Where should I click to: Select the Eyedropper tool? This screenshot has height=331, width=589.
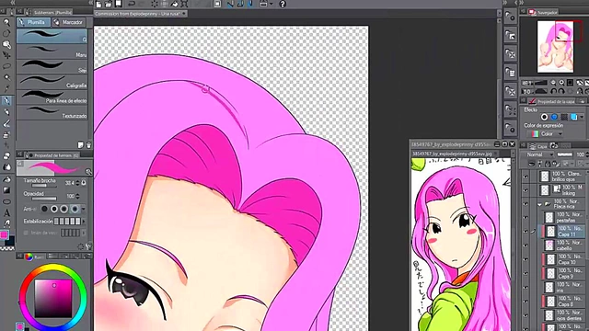(x=6, y=88)
